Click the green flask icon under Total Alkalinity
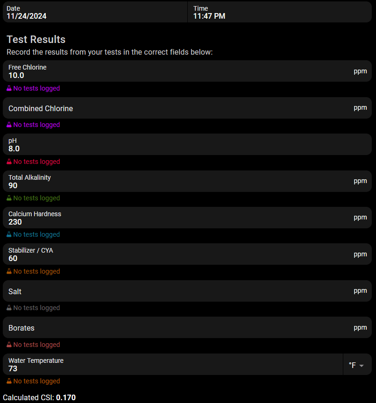376x403 pixels. (9, 198)
